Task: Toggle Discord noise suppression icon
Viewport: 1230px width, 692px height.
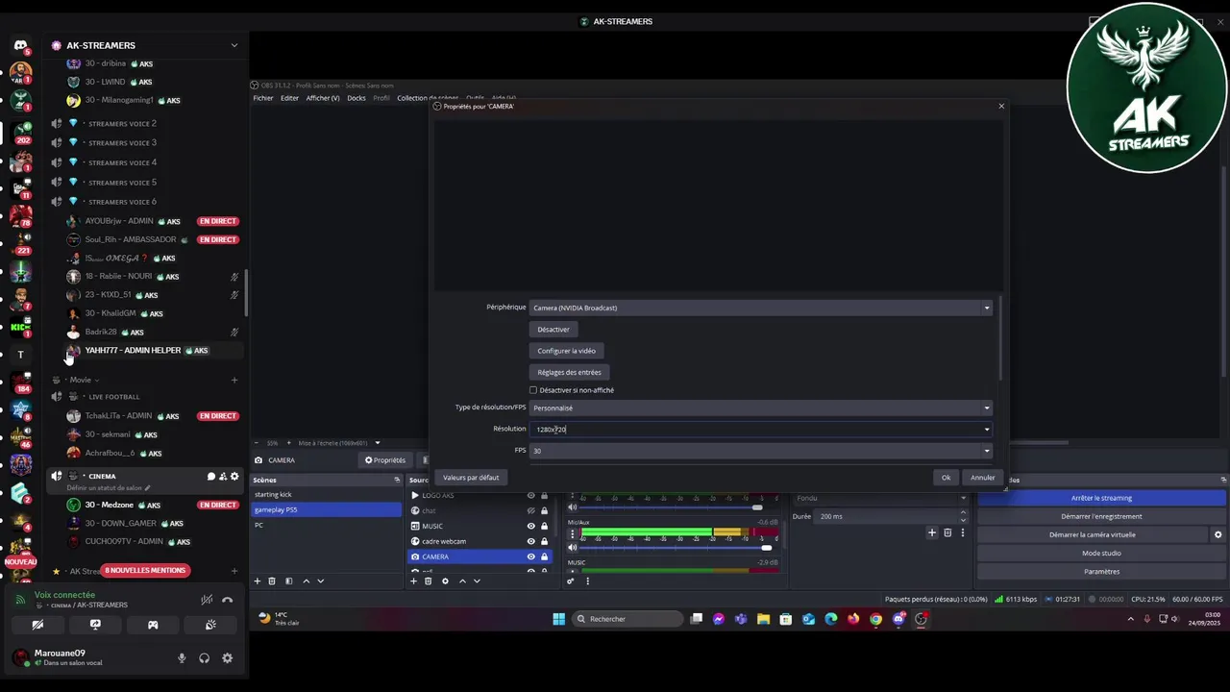Action: tap(207, 600)
